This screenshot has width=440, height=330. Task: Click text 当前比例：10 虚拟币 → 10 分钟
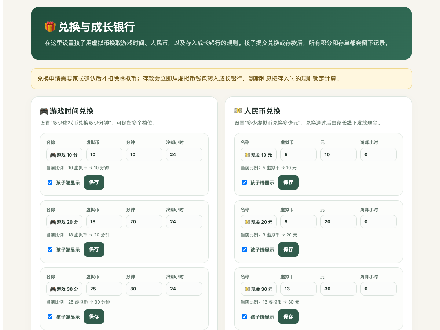(x=77, y=168)
